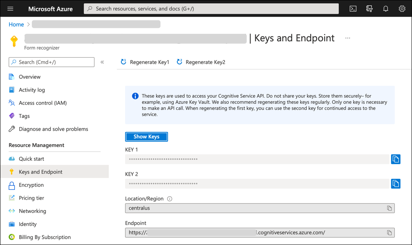
Task: Collapse the left menu with the double chevron
Action: coord(102,62)
